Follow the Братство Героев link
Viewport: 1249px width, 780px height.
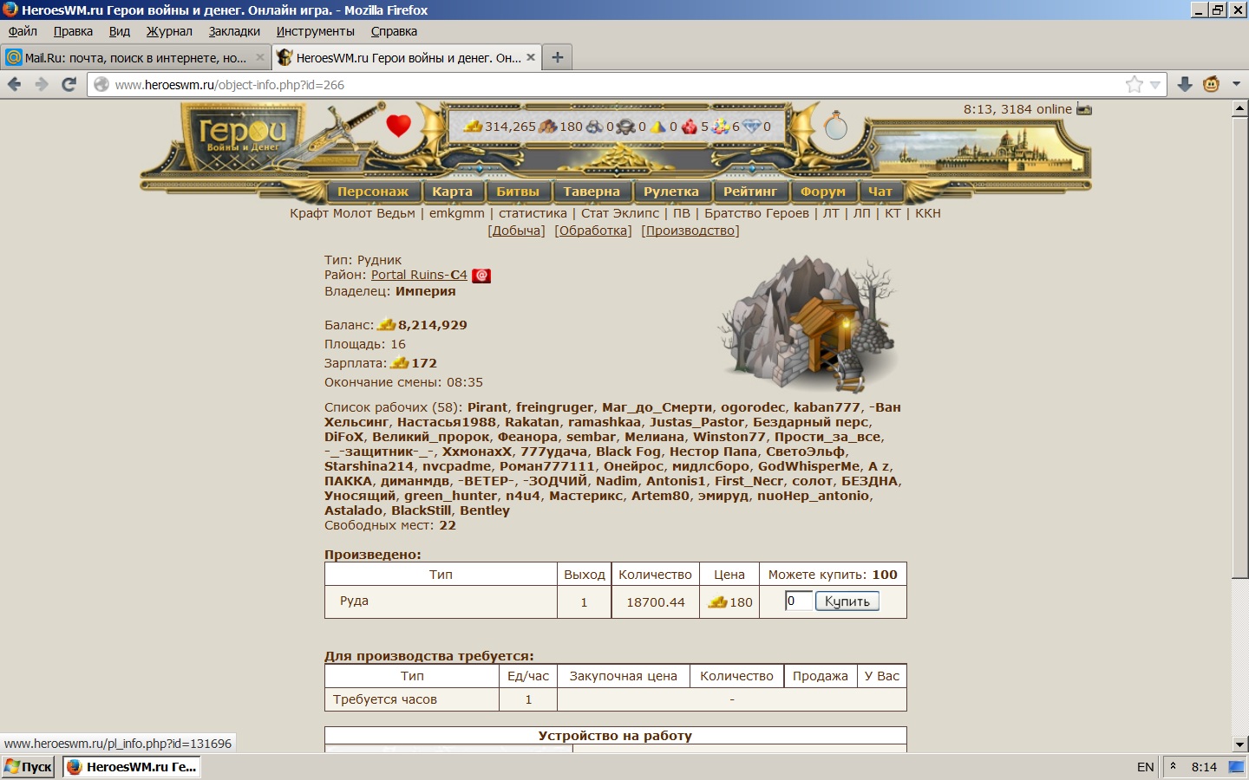point(756,213)
